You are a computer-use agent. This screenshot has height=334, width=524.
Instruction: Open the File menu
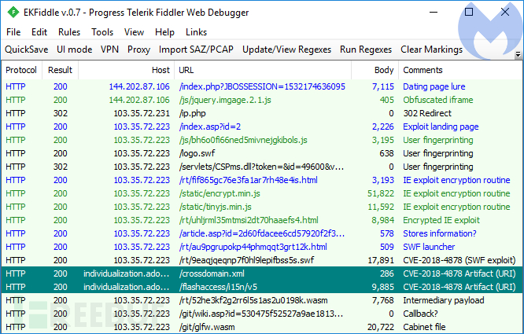[x=13, y=32]
